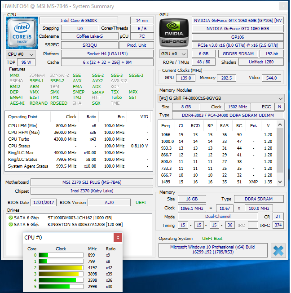Click the ST1000DM003 drive status check icon
291x293 pixels.
click(11, 218)
